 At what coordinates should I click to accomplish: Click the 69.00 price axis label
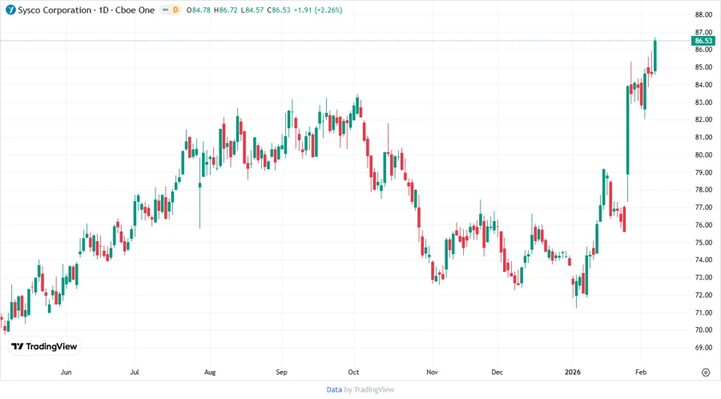coord(703,348)
